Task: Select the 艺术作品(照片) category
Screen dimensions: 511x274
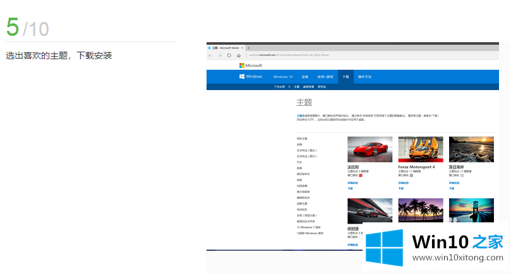Action: [x=307, y=156]
